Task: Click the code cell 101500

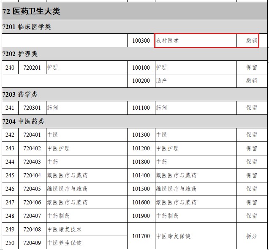Action: (141, 189)
